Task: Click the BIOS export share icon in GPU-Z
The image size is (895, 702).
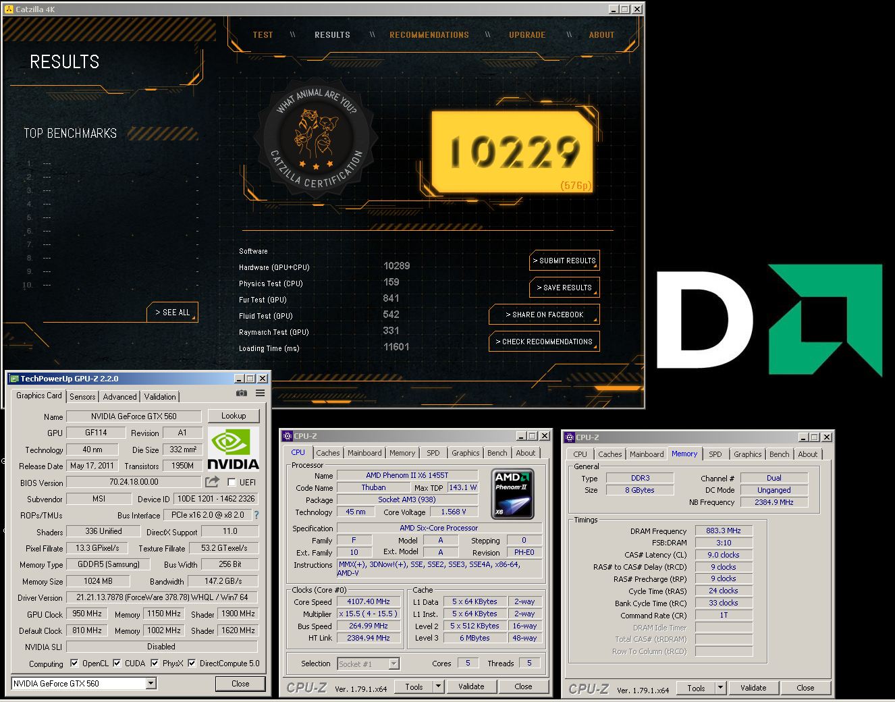Action: pyautogui.click(x=213, y=482)
